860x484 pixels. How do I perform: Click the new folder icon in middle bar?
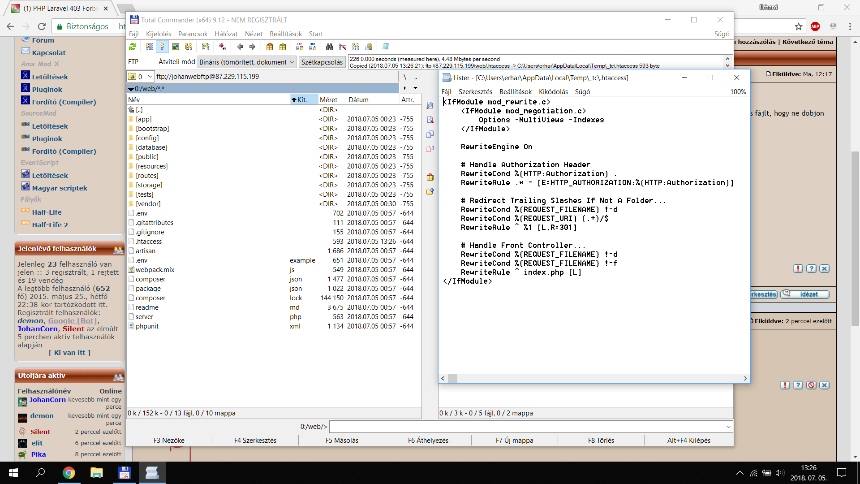[430, 191]
